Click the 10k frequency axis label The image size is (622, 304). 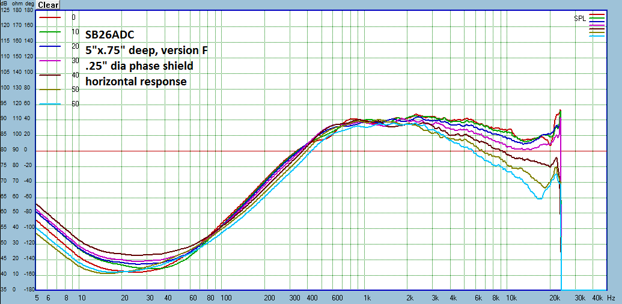tap(511, 297)
